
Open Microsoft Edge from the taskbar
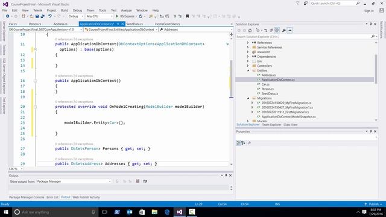tap(167, 212)
